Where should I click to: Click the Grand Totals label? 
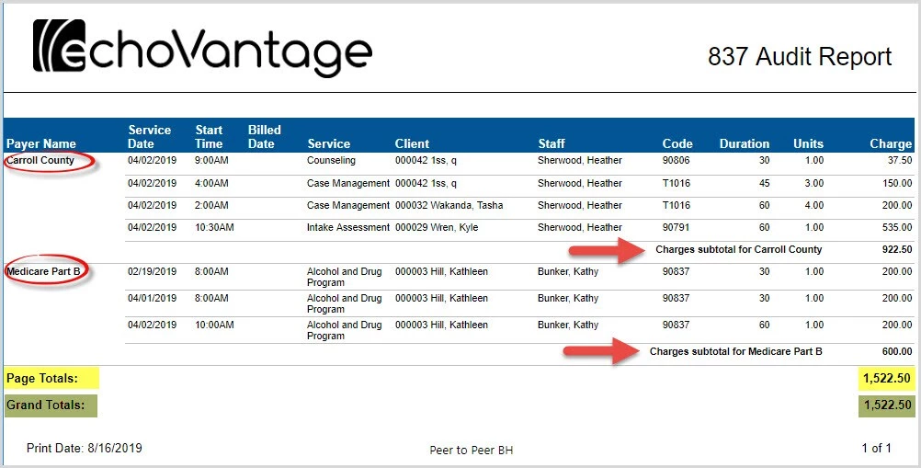45,405
